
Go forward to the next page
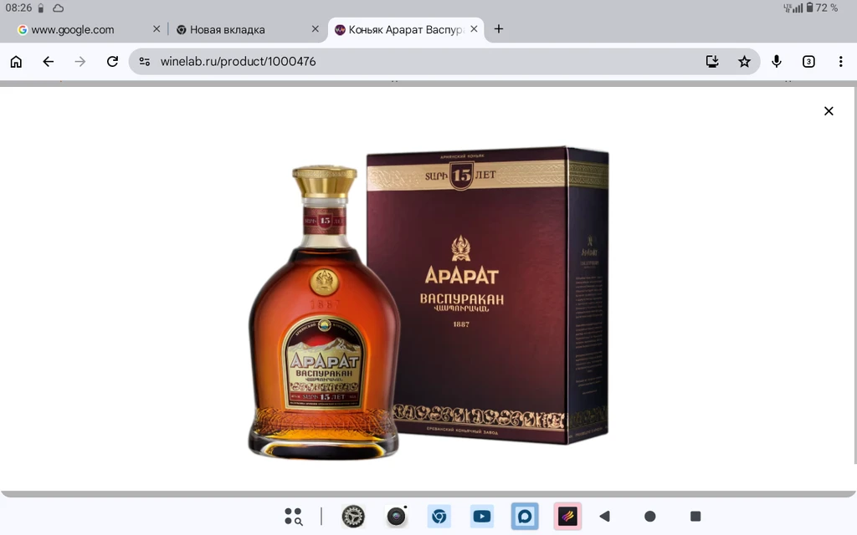coord(80,62)
